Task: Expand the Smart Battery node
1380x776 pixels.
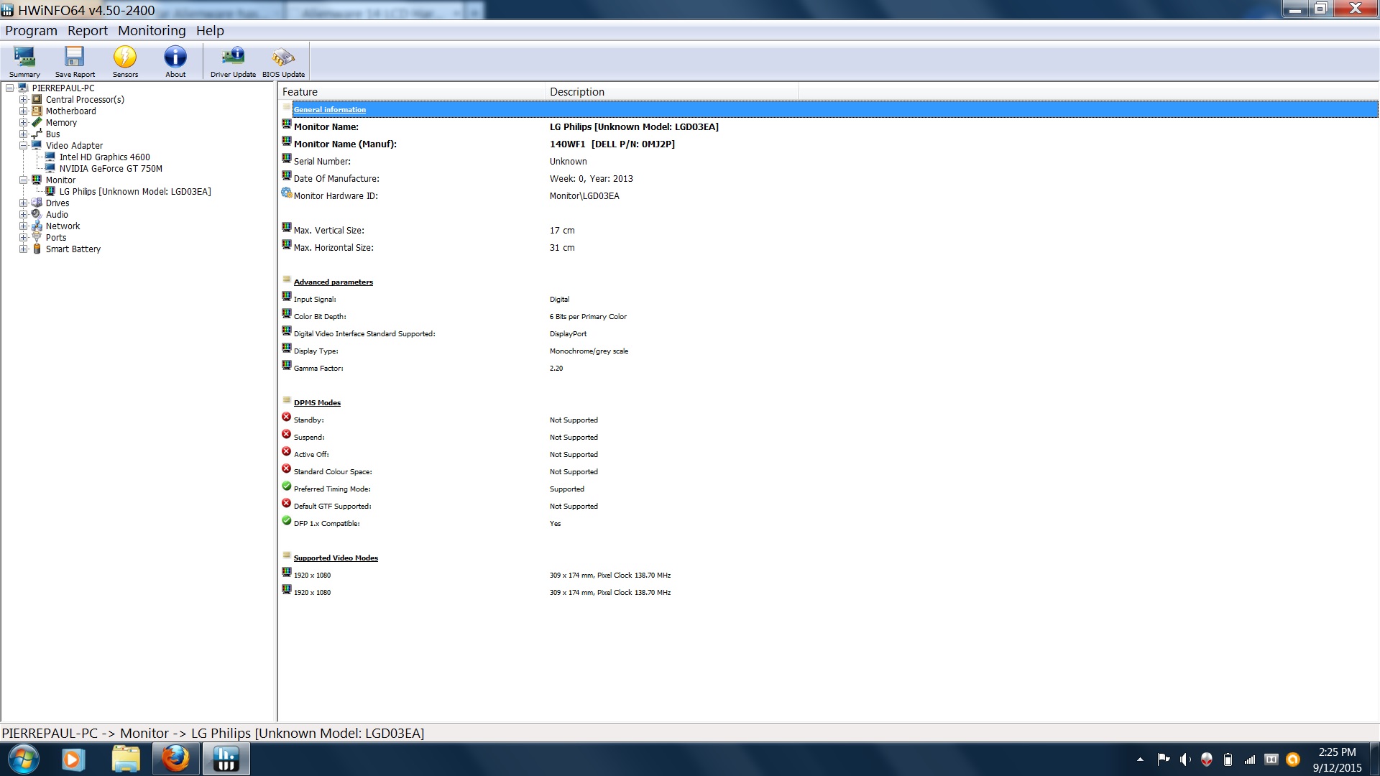Action: click(x=23, y=249)
